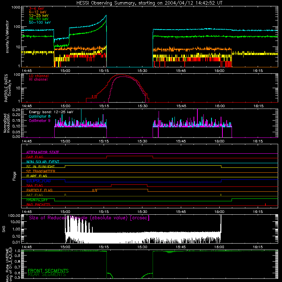This screenshot has height=282, width=282.
Task: Click the red BAD_PACKETS spike after 16:15
Action: [265, 204]
